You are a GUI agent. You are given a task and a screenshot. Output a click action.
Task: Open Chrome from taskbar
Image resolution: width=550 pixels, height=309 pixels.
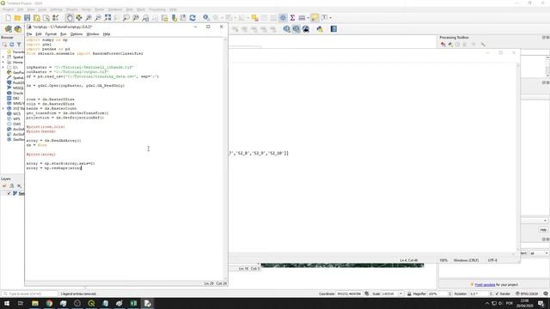click(49, 303)
